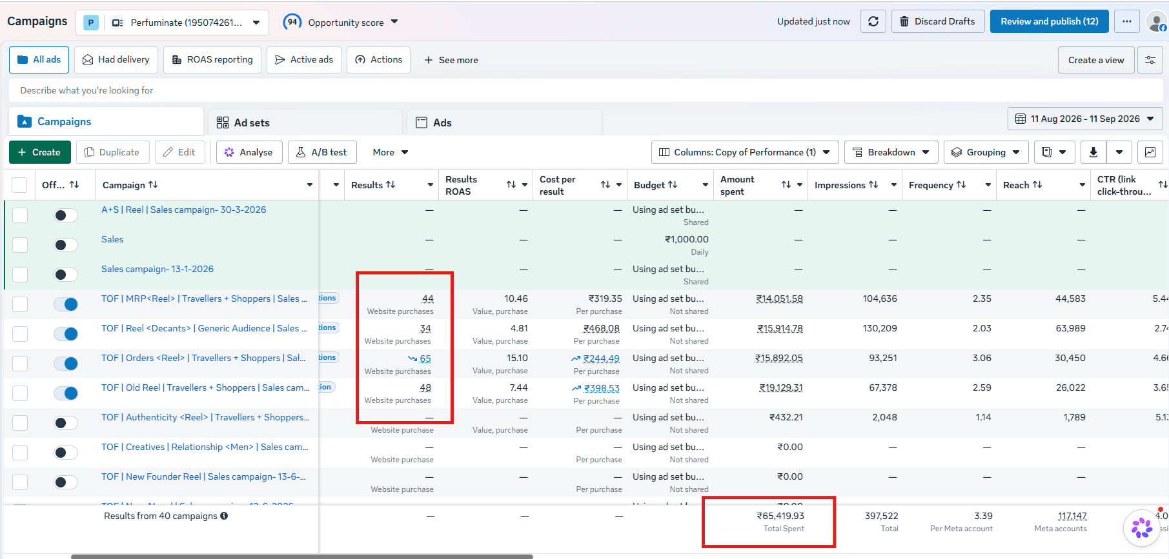The width and height of the screenshot is (1169, 559).
Task: Select checkbox for TOF Orders Reel campaign
Action: [x=20, y=364]
